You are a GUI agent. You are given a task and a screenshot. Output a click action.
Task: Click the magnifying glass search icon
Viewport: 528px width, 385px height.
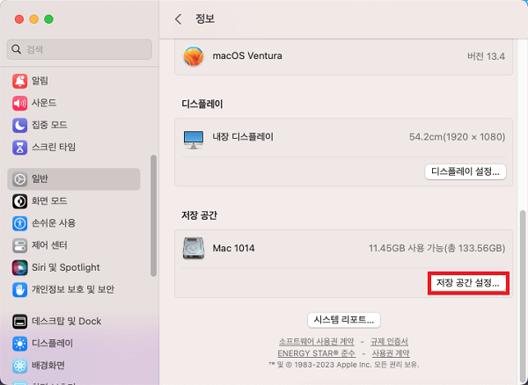(x=16, y=49)
